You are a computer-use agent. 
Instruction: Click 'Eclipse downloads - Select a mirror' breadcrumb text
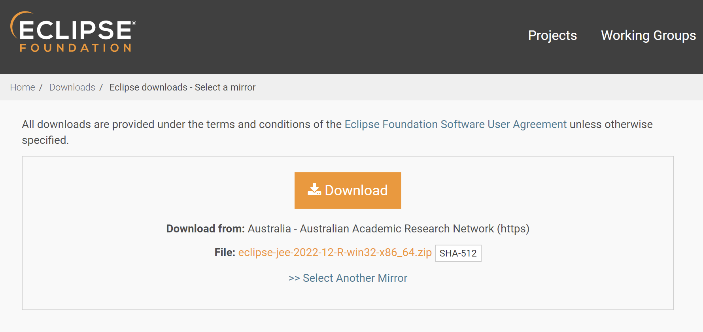tap(183, 87)
